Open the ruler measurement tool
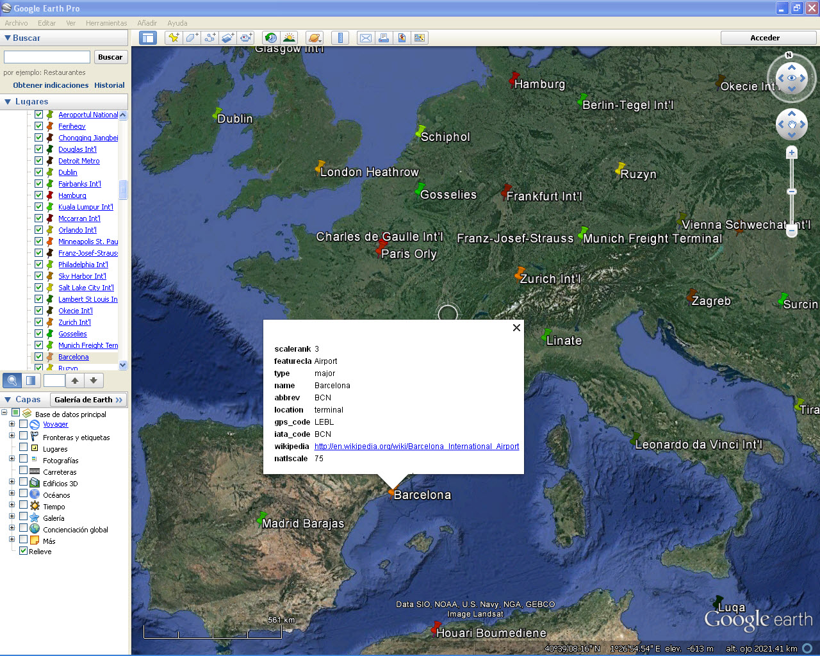The width and height of the screenshot is (820, 656). (340, 38)
